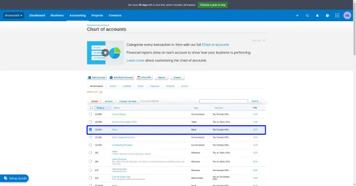356x186 pixels.
Task: Play the chart of accounts intro video
Action: [x=105, y=53]
